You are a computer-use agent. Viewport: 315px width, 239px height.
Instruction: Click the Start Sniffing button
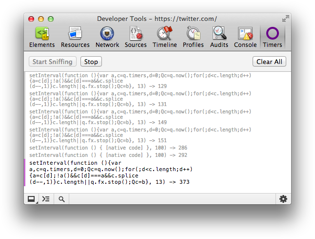53,62
